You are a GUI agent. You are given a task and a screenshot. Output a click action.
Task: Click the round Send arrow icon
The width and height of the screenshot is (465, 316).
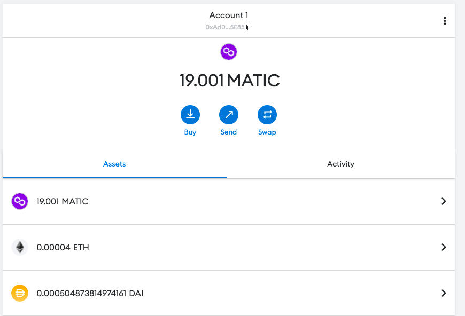(229, 115)
